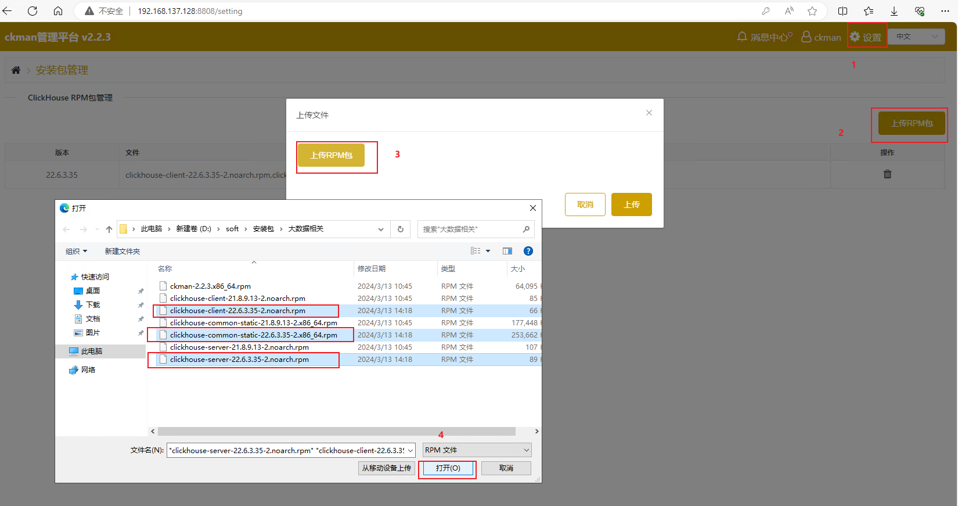Open the ckman user profile
Viewport: 958px width, 506px height.
[x=821, y=37]
